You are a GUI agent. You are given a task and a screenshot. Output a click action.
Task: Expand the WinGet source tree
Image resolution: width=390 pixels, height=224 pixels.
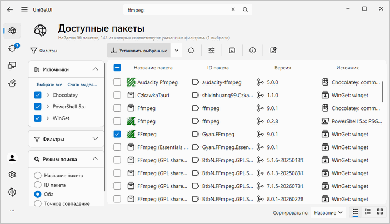coord(48,118)
